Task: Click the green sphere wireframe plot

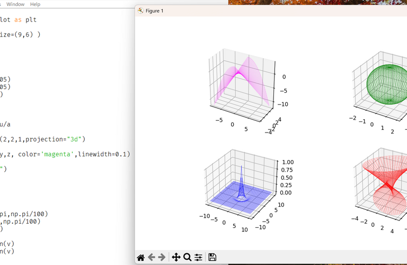Action: [387, 84]
